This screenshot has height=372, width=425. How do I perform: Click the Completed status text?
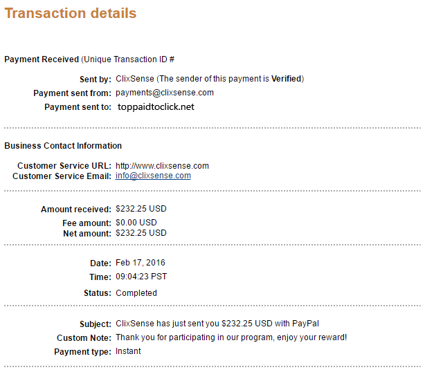[136, 293]
